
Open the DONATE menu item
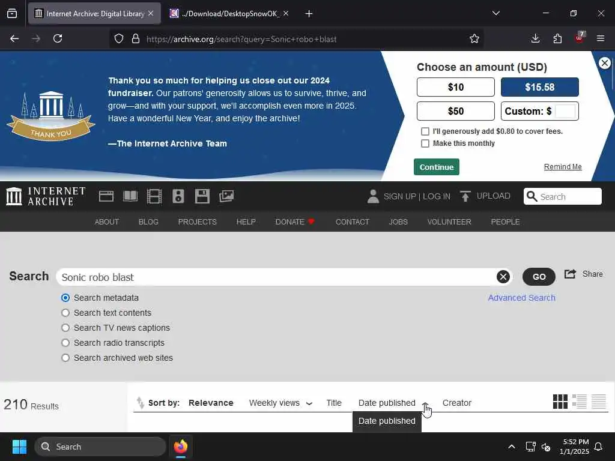[295, 222]
